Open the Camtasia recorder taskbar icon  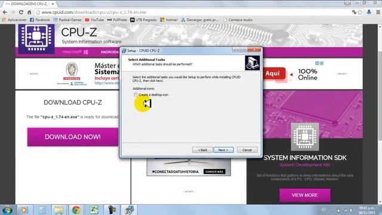pyautogui.click(x=112, y=210)
